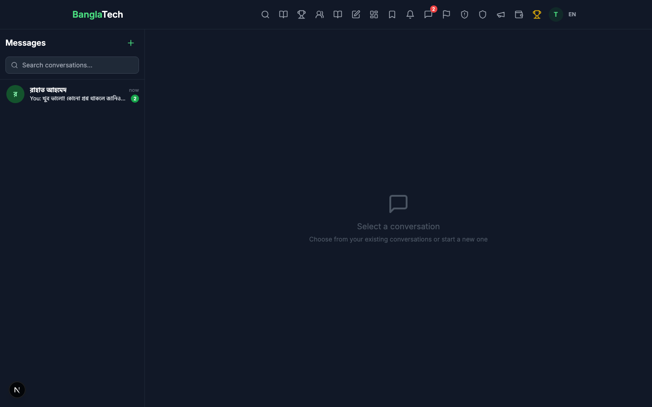Open the EN language selector
Image resolution: width=652 pixels, height=407 pixels.
tap(572, 14)
